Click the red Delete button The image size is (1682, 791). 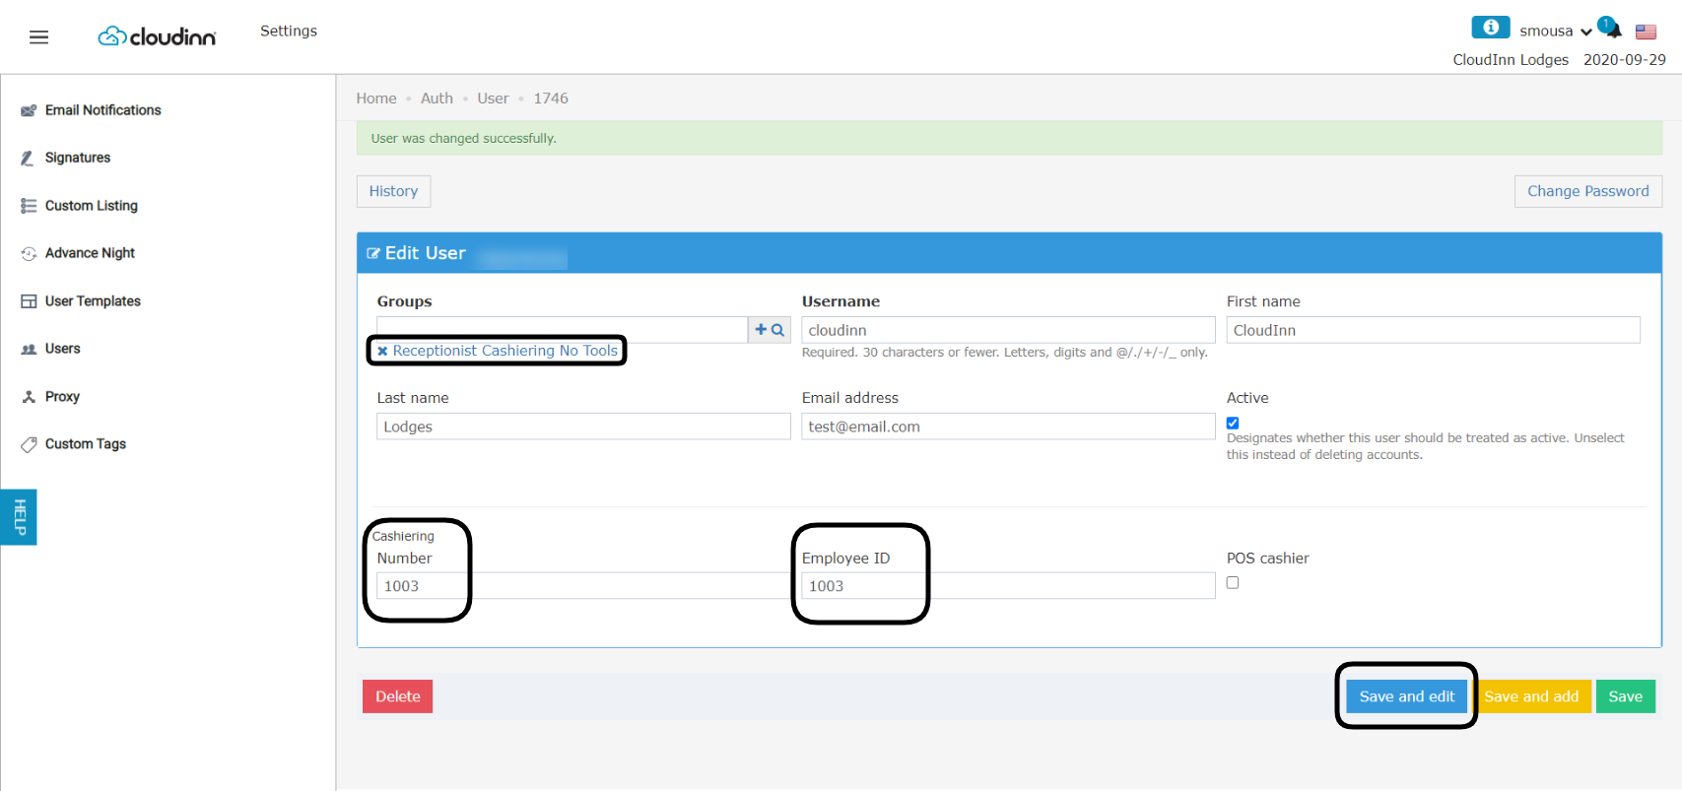pyautogui.click(x=397, y=696)
